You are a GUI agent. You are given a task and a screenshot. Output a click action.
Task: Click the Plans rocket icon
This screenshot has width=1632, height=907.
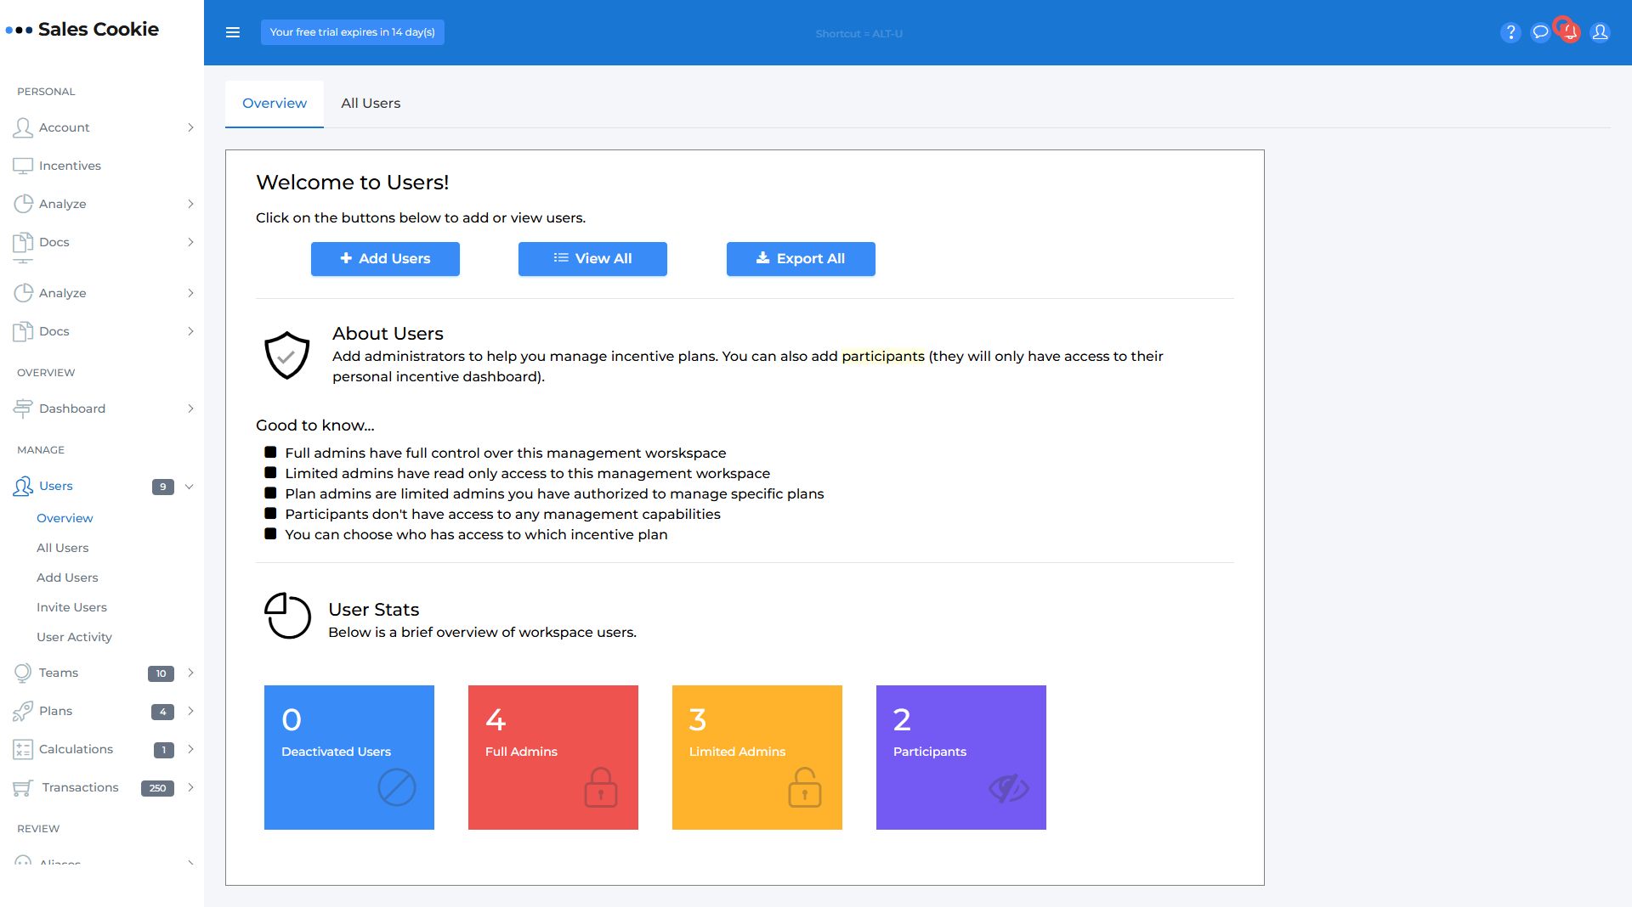click(x=23, y=711)
